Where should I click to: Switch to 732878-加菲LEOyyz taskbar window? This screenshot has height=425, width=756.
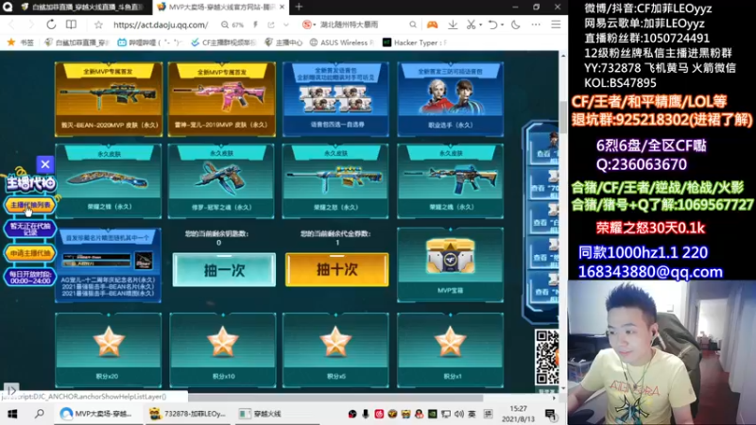coord(187,414)
